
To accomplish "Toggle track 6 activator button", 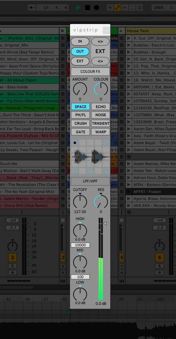I will click(160, 258).
